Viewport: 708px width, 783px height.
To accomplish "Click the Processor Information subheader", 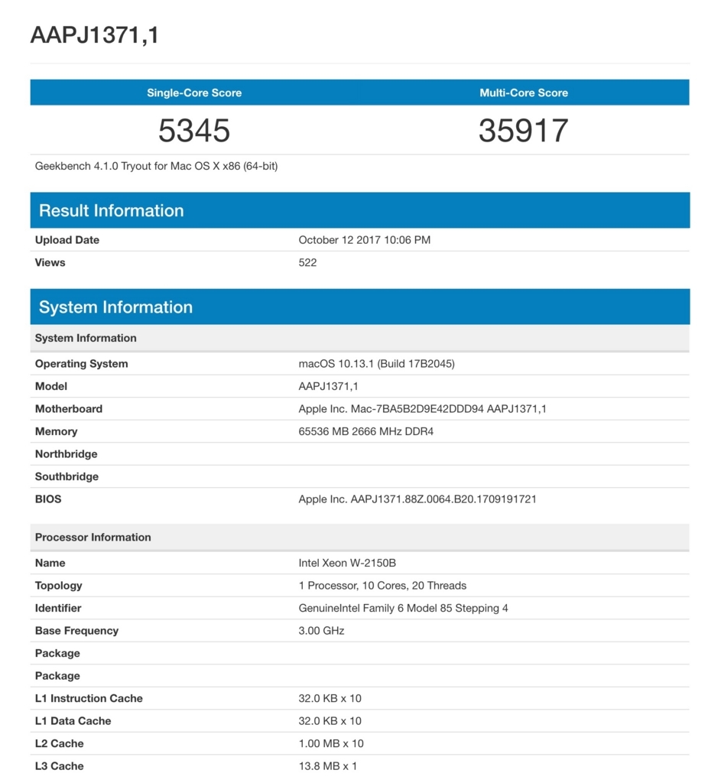I will pos(360,538).
